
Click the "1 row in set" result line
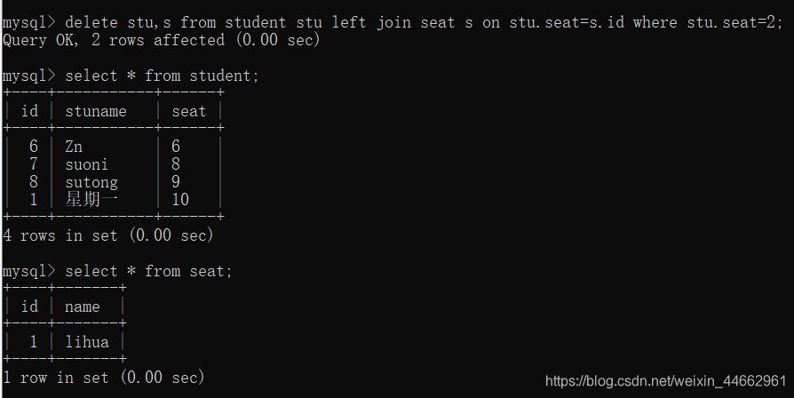pyautogui.click(x=104, y=378)
